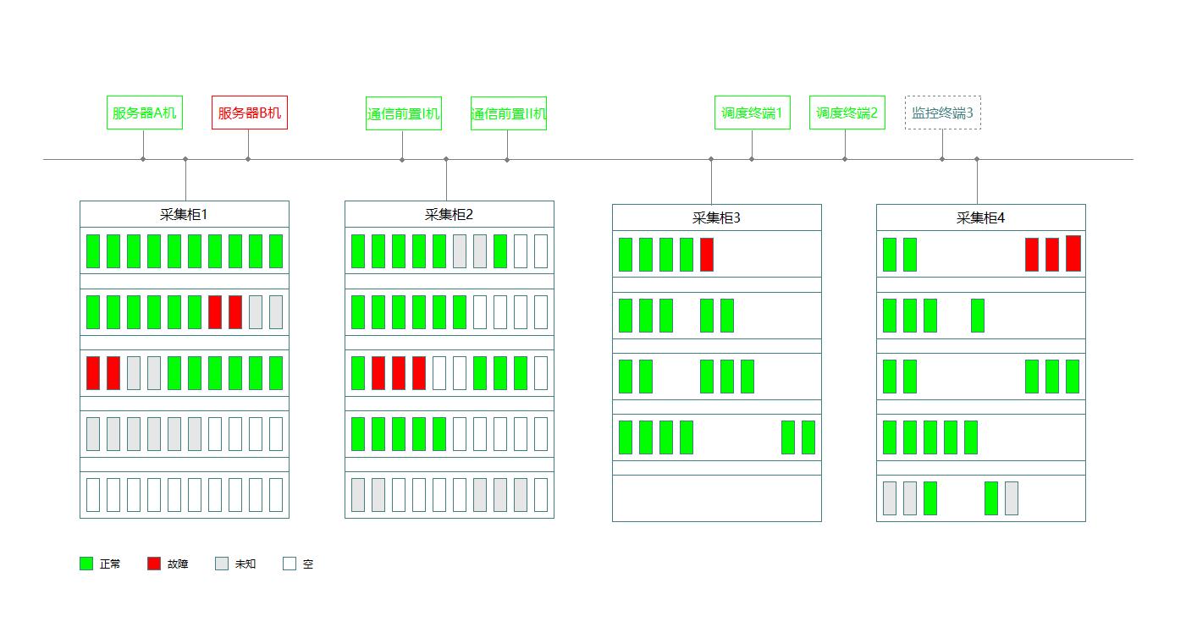Open the 通信前置II机 node
The width and height of the screenshot is (1186, 627).
point(509,113)
